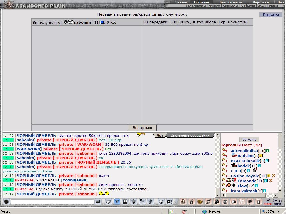Viewport: 286px width, 214px height.
Task: Open the green info icon of adrenalindisa
Action: tap(268, 151)
